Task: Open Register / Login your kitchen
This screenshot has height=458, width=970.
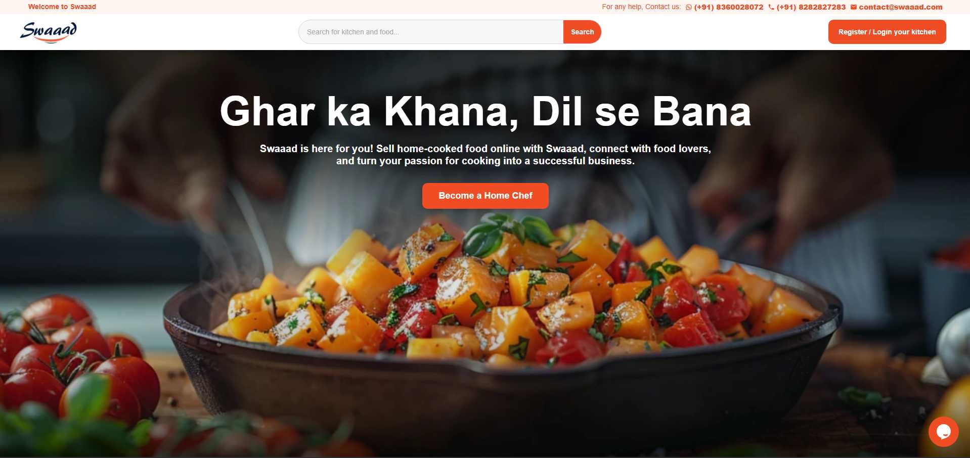Action: tap(887, 32)
